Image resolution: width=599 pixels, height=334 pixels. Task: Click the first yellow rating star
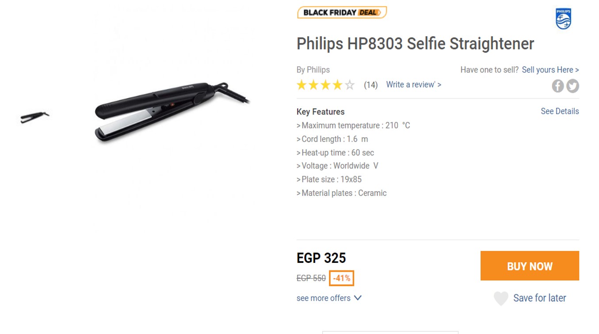click(x=301, y=85)
